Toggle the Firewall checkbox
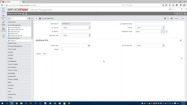This screenshot has height=105, width=187. pos(62,49)
